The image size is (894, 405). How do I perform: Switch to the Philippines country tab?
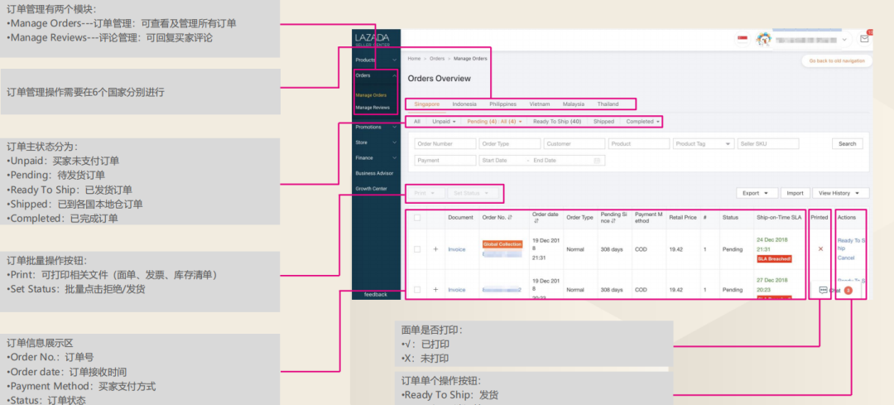(503, 104)
